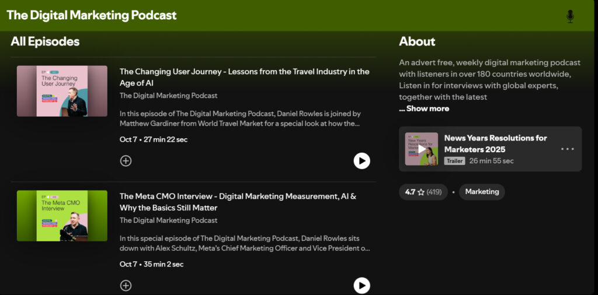Image resolution: width=598 pixels, height=295 pixels.
Task: Open The Meta CMO Interview episode title
Action: (x=238, y=202)
